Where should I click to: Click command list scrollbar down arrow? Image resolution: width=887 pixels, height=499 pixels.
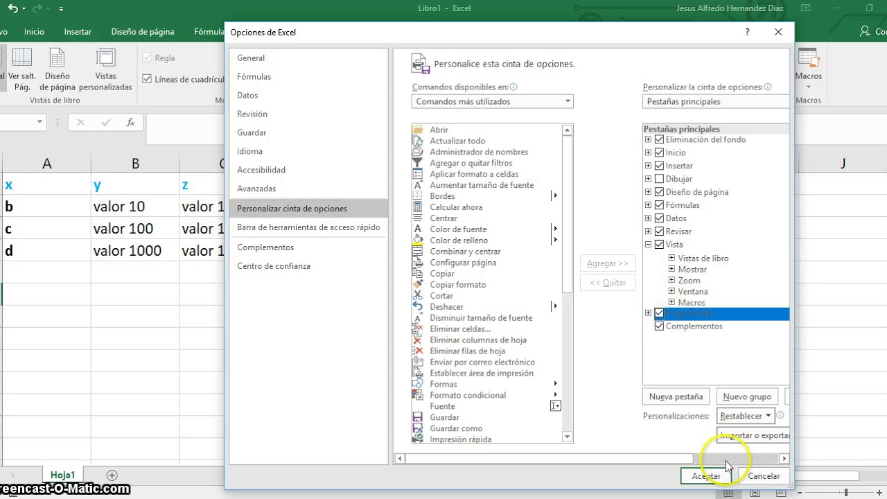tap(568, 437)
